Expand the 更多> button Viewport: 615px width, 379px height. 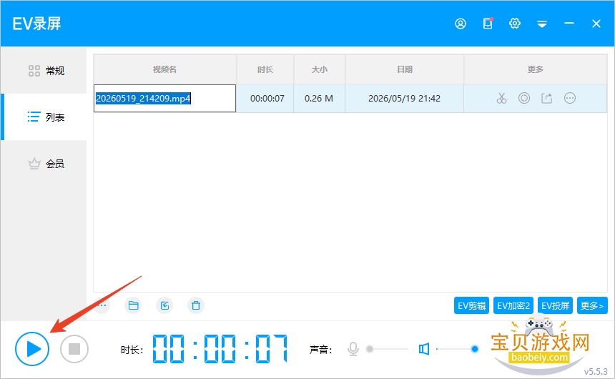[592, 305]
